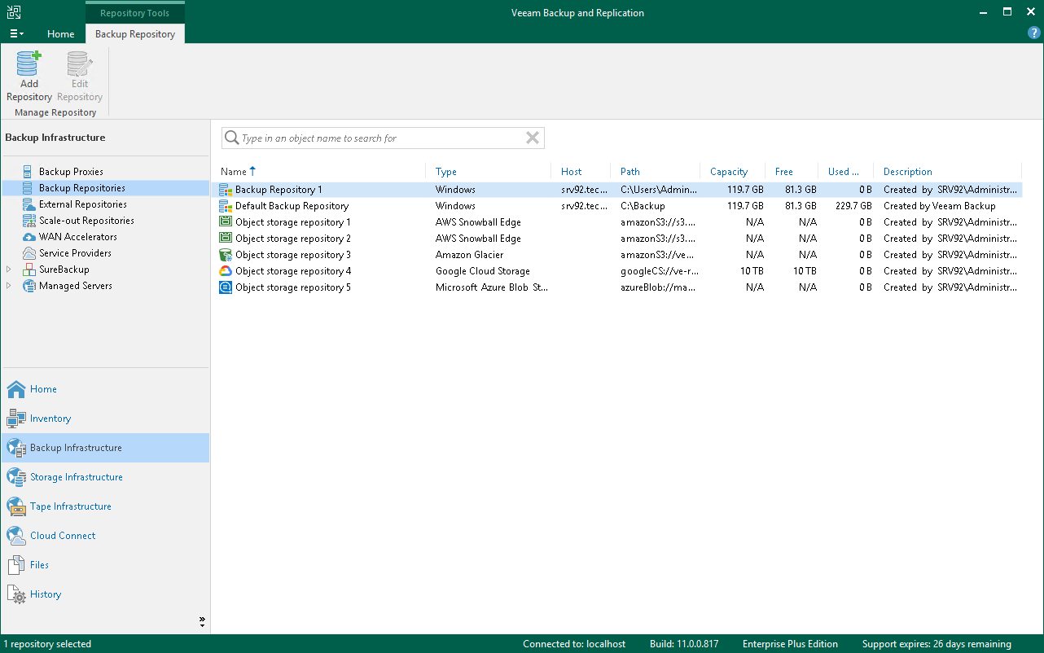Click the help question mark icon
The height and width of the screenshot is (653, 1044).
[x=1034, y=33]
